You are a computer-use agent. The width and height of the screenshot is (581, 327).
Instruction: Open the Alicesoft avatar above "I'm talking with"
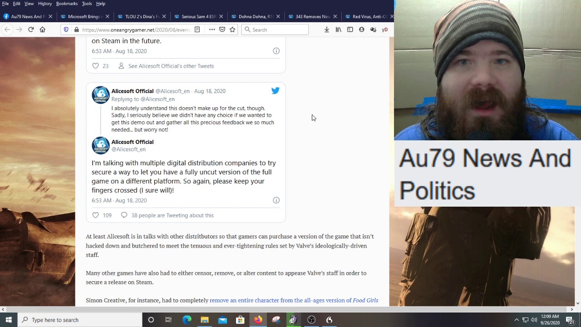101,146
